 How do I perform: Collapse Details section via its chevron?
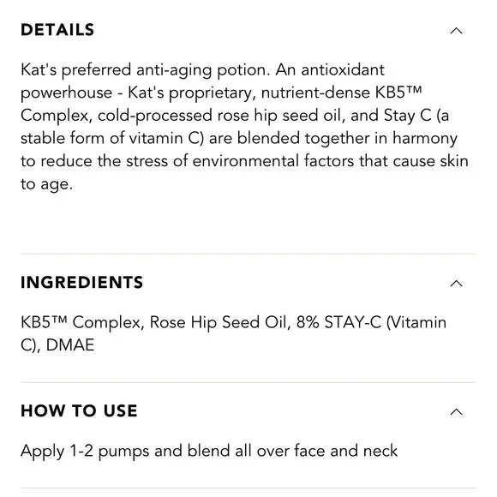tap(456, 31)
